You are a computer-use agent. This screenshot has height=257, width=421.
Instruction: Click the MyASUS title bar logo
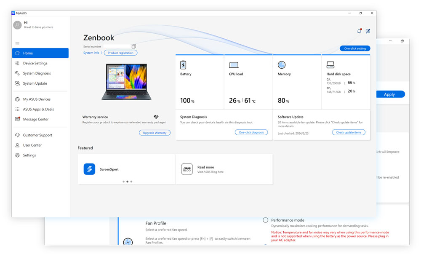[x=13, y=13]
